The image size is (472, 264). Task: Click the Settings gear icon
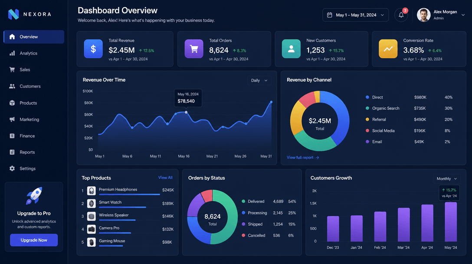pyautogui.click(x=12, y=168)
